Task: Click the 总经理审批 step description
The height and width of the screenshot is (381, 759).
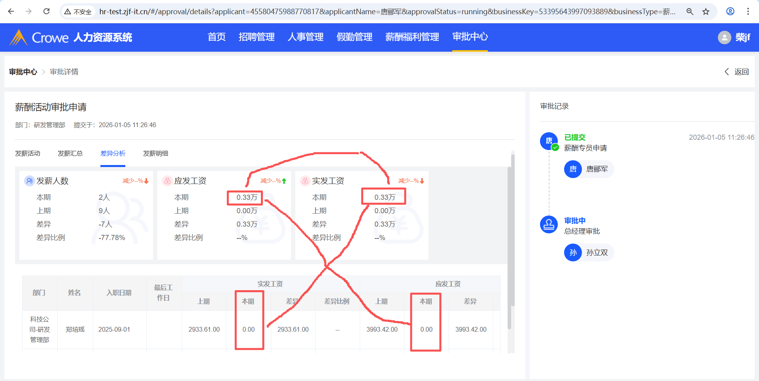Action: click(x=582, y=231)
